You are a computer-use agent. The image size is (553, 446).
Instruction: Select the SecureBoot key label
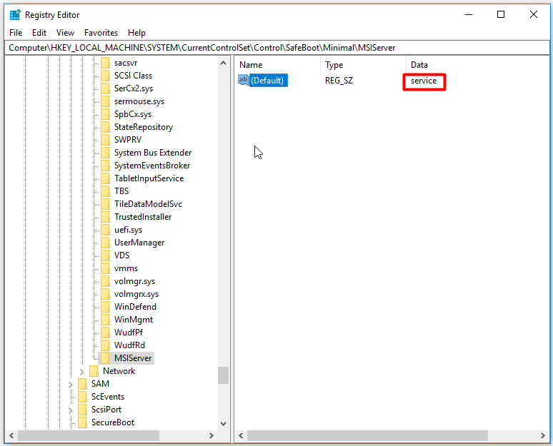click(x=112, y=422)
